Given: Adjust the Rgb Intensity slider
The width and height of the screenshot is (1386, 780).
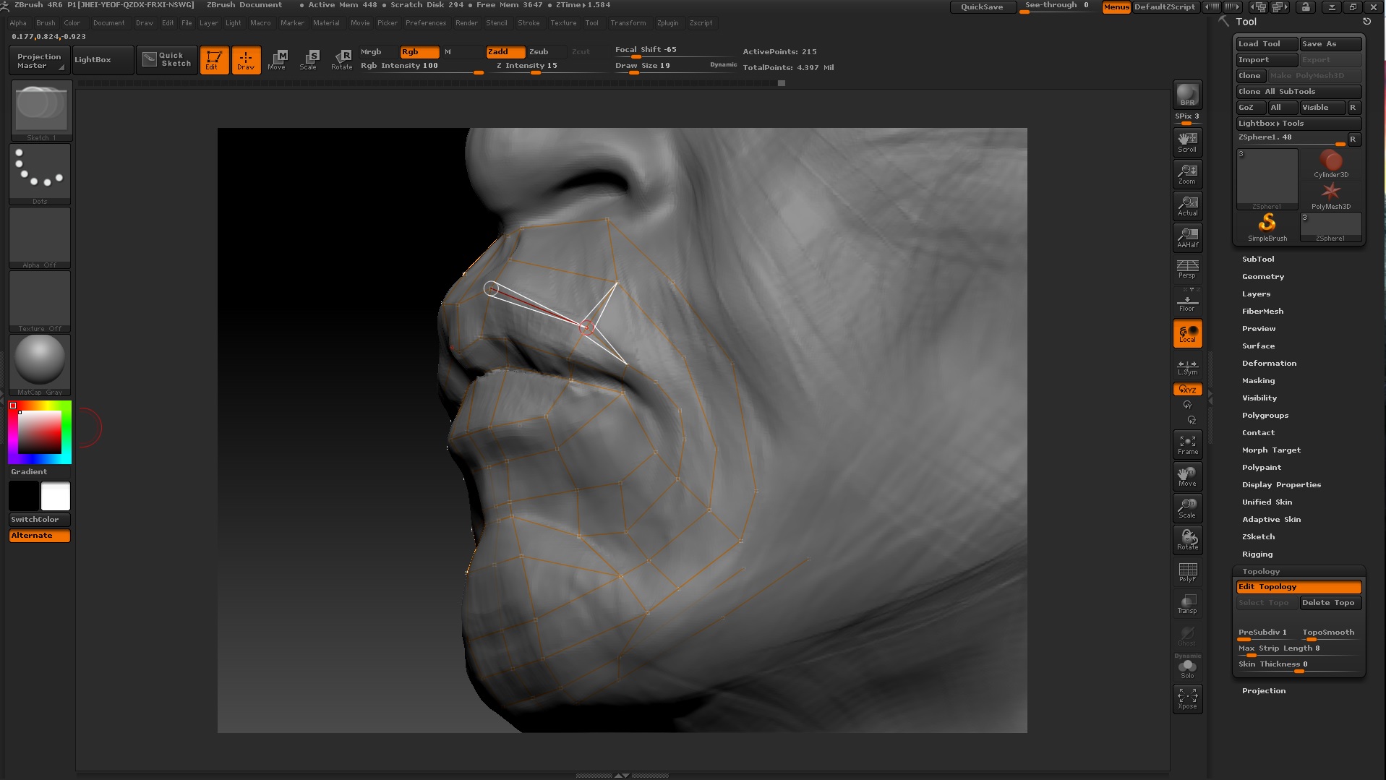Looking at the screenshot, I should [422, 67].
